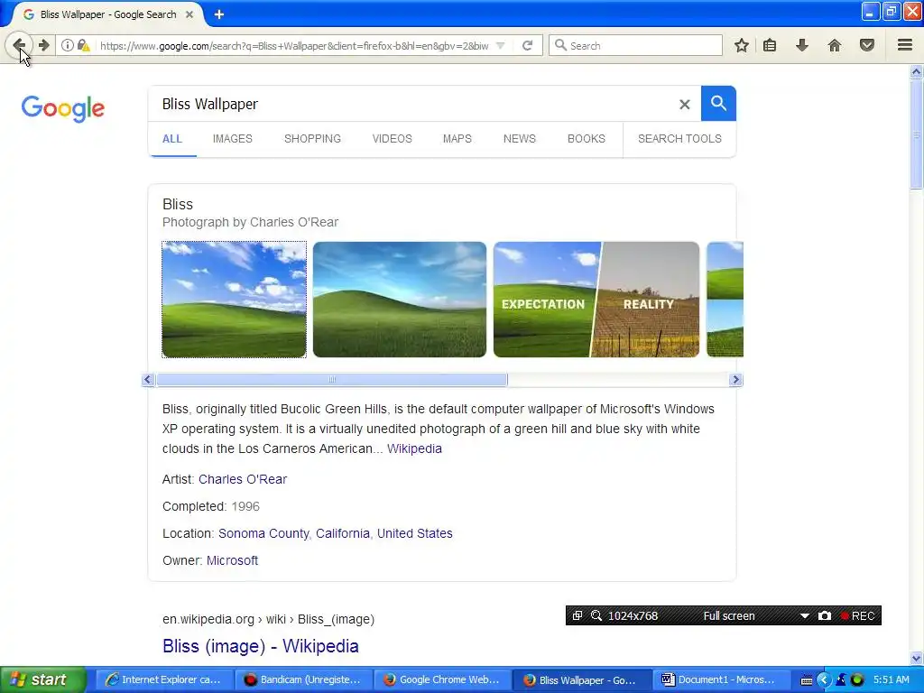Click the 5:51 AM system clock
Viewport: 924px width, 693px height.
(891, 679)
